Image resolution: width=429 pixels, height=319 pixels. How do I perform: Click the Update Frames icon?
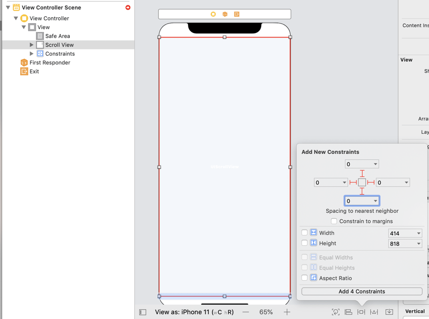click(336, 312)
